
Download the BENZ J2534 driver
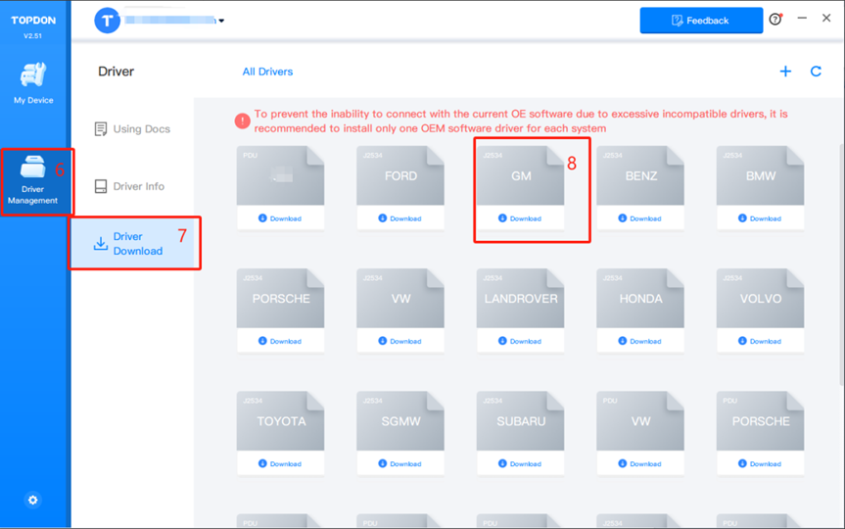(639, 218)
